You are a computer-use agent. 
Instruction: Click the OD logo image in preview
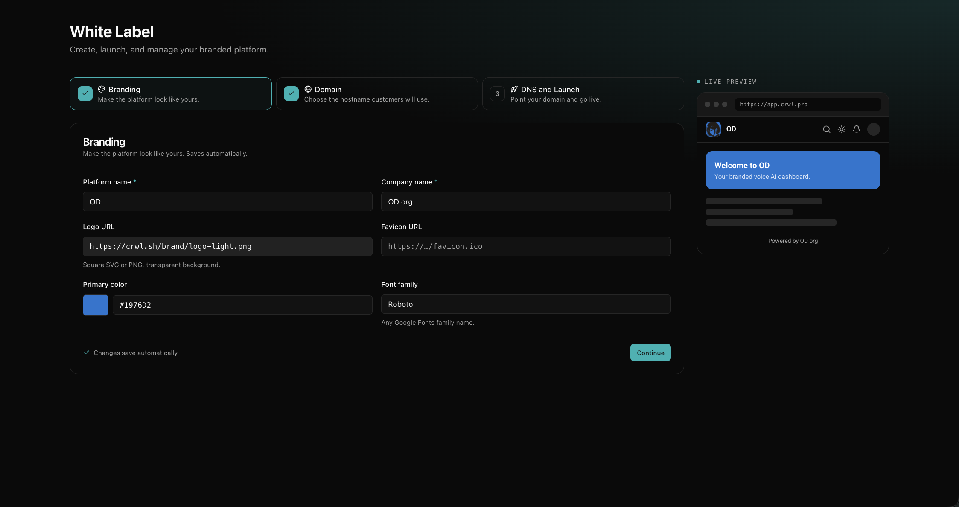tap(713, 129)
